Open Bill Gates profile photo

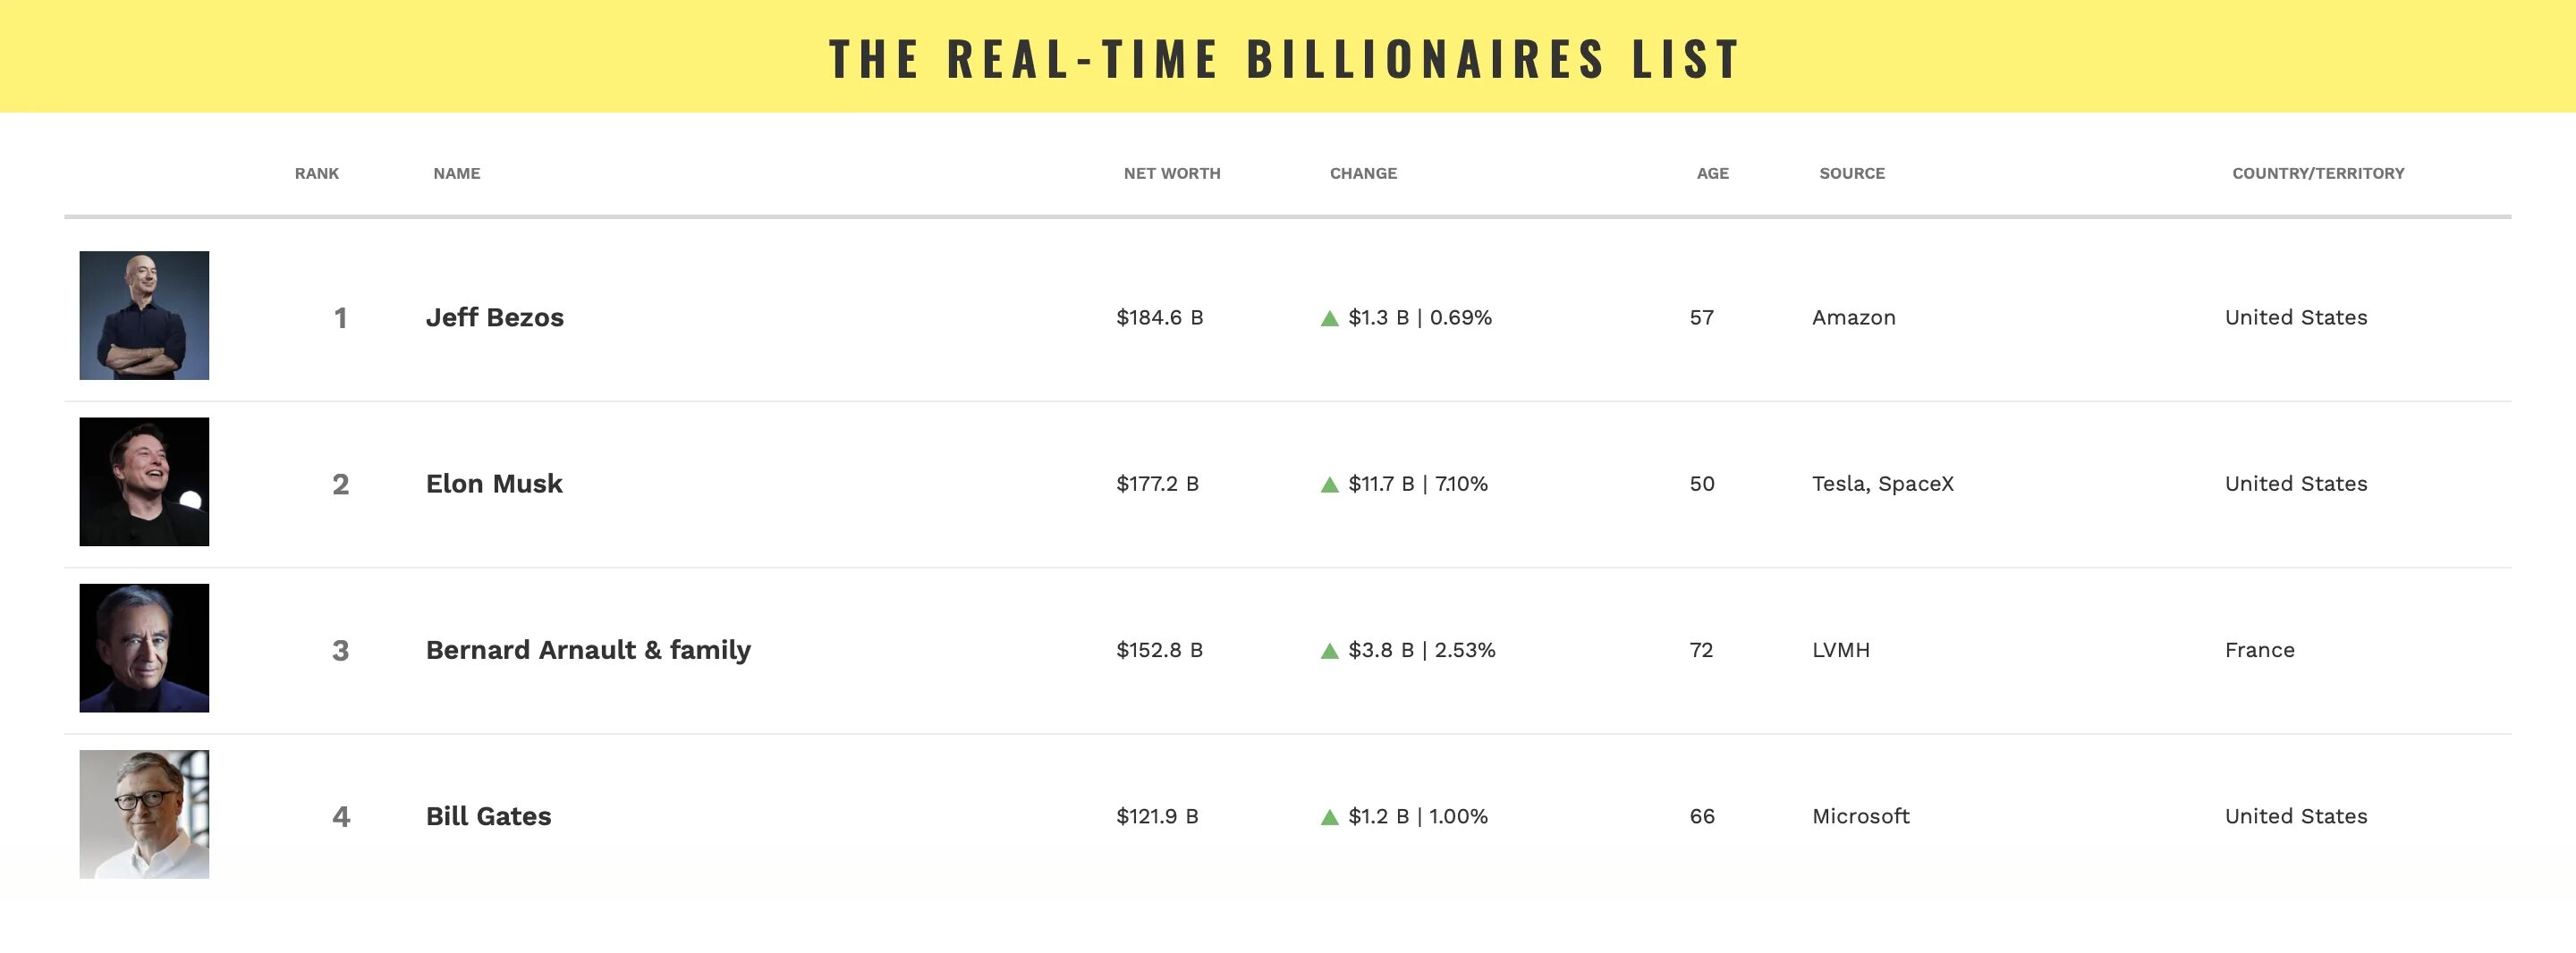pyautogui.click(x=144, y=814)
